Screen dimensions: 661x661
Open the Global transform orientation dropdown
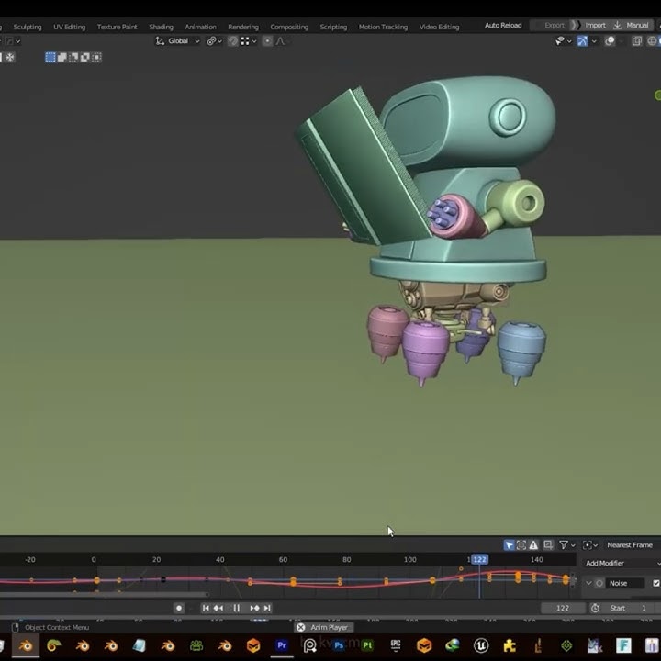pos(177,41)
